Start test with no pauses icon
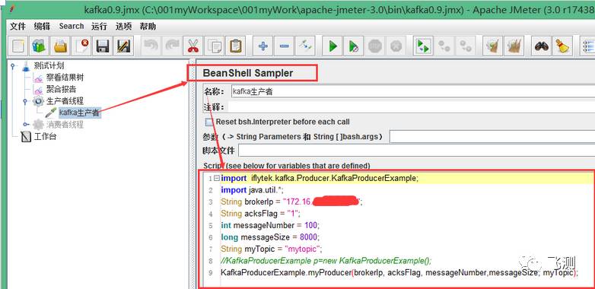The image size is (595, 289). (354, 46)
